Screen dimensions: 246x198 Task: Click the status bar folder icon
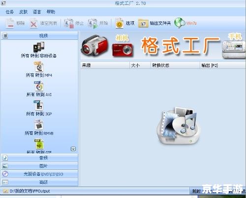click(x=5, y=191)
